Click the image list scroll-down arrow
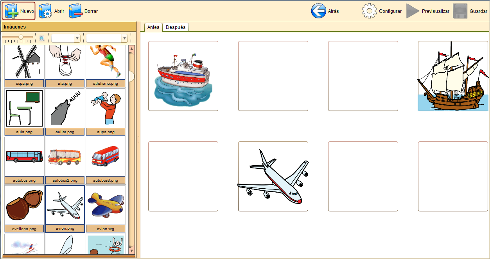The height and width of the screenshot is (259, 490). tap(131, 250)
